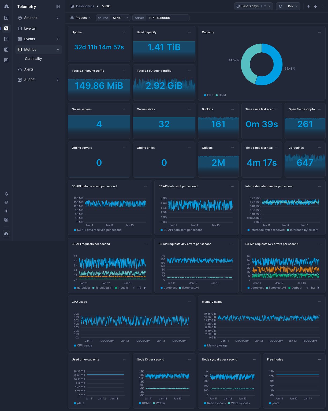
Task: Open the Last 3 days time range dropdown
Action: tap(253, 6)
